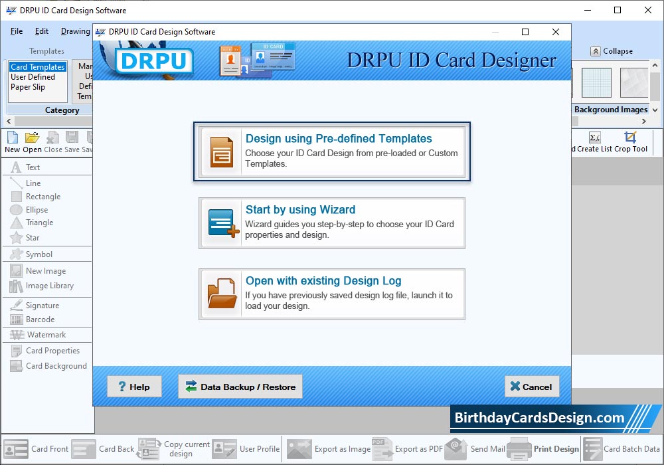Open the Edit menu

[41, 31]
